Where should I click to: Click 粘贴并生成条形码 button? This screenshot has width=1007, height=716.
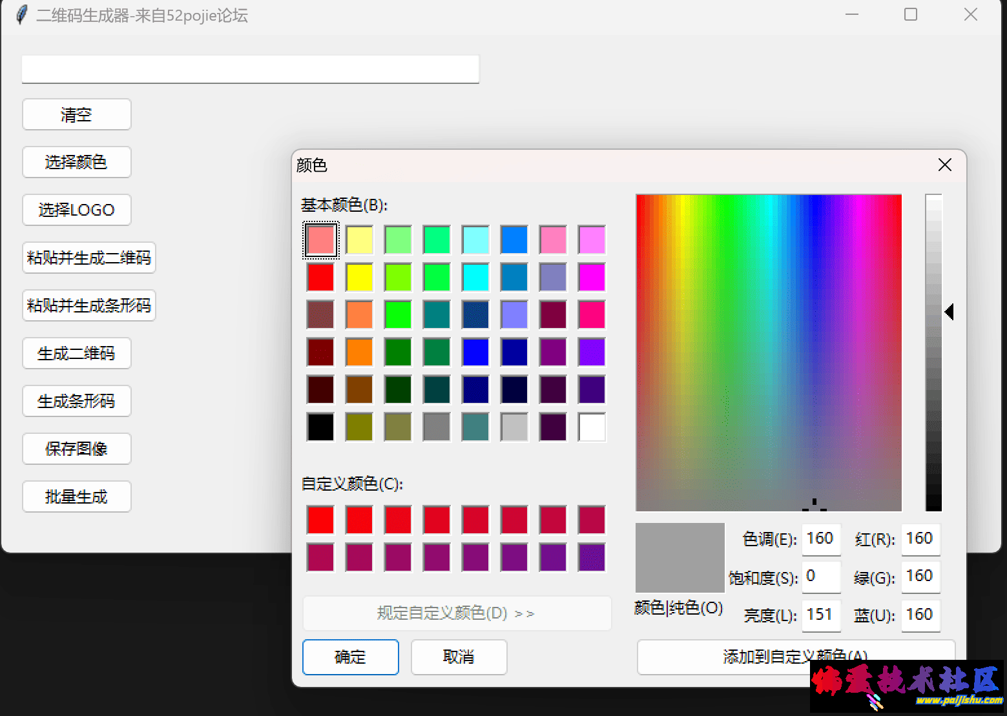[x=88, y=305]
